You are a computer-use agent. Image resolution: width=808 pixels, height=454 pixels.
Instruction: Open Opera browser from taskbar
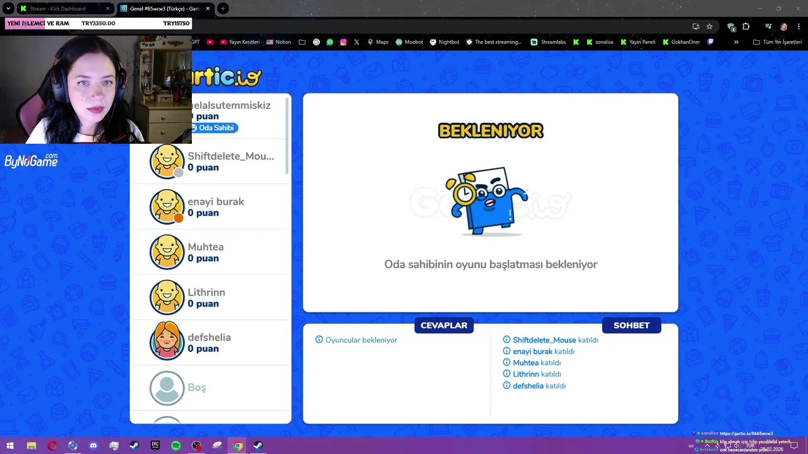52,446
